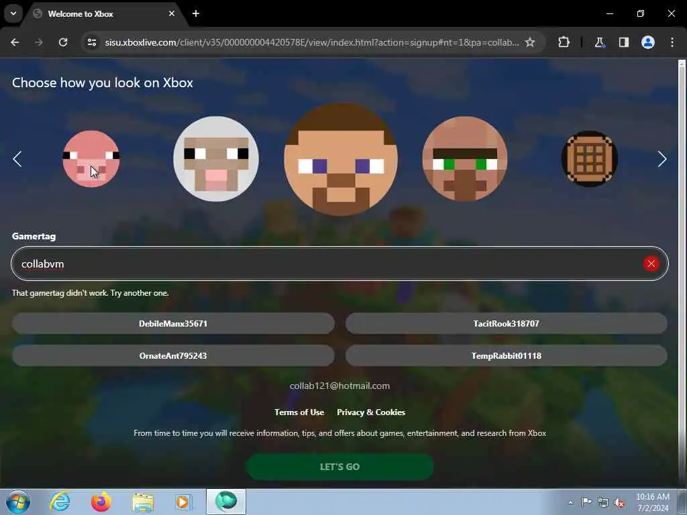This screenshot has width=687, height=515.
Task: Toggle the browser side panel icon
Action: tap(623, 42)
